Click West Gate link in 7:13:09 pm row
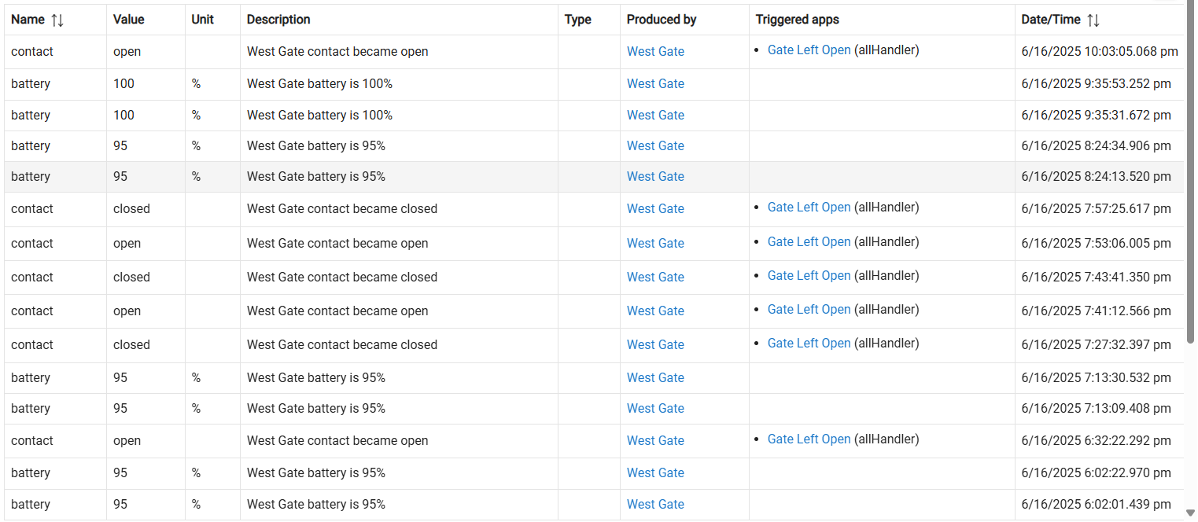The image size is (1198, 522). point(655,409)
